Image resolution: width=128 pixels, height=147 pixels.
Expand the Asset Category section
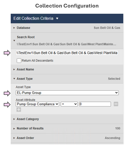[x=67, y=119]
